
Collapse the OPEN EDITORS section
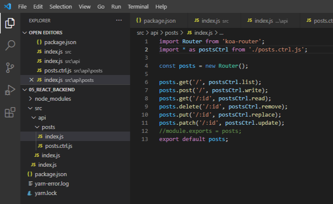point(75,33)
